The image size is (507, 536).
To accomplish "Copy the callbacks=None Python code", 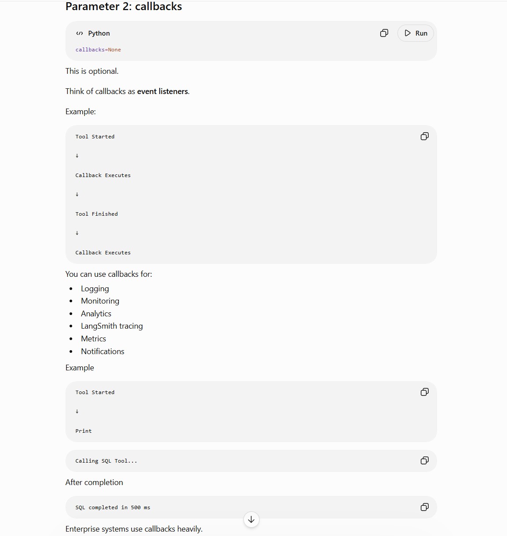I will [x=384, y=33].
